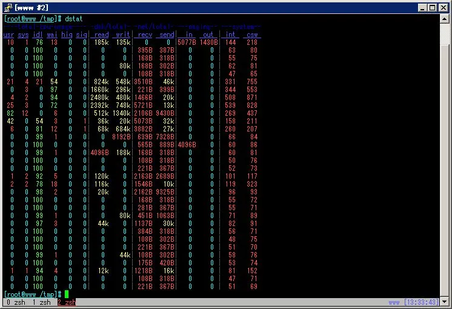Click the 'writ' disk column header
Viewport: 452px width, 309px height.
click(124, 35)
